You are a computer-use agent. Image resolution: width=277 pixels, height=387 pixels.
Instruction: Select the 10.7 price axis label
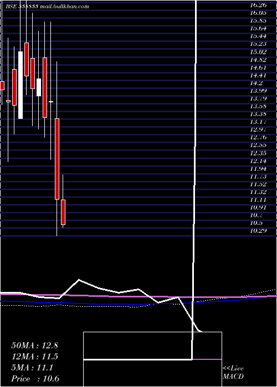[x=257, y=216]
